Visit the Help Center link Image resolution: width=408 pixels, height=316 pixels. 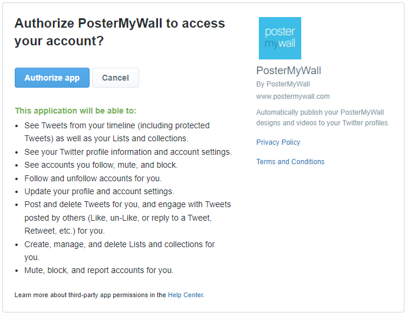[186, 295]
